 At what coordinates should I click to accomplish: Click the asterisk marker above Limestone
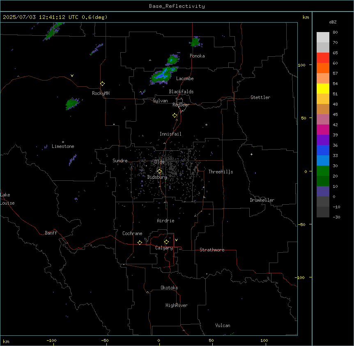[63, 142]
